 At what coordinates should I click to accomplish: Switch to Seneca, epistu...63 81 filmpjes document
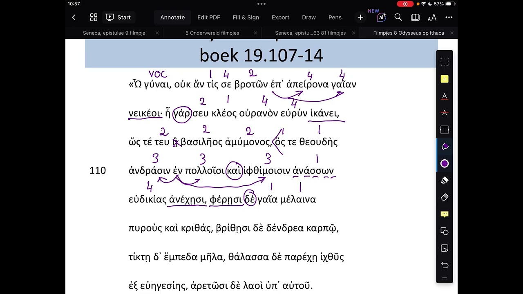pyautogui.click(x=311, y=33)
